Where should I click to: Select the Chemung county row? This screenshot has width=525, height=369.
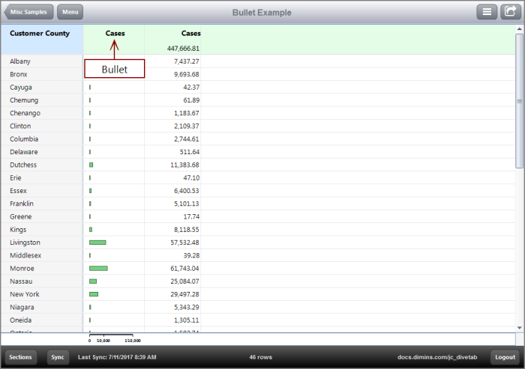(x=258, y=100)
